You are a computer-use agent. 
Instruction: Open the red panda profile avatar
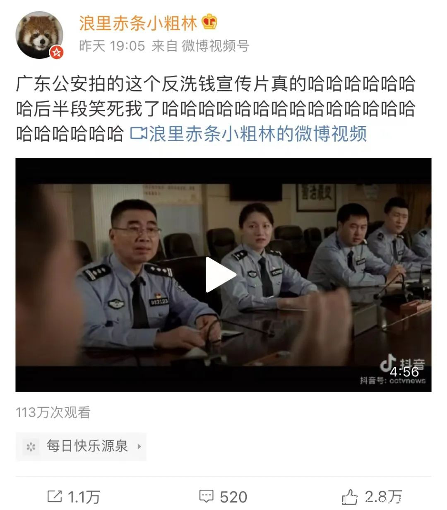pos(39,35)
